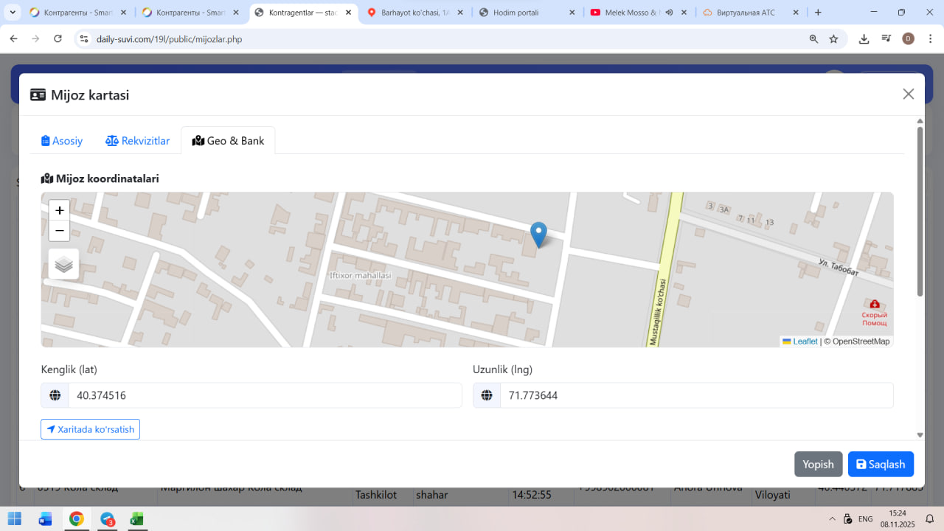Screen dimensions: 944x531
Task: Open the Windows notification bell
Action: 930,518
